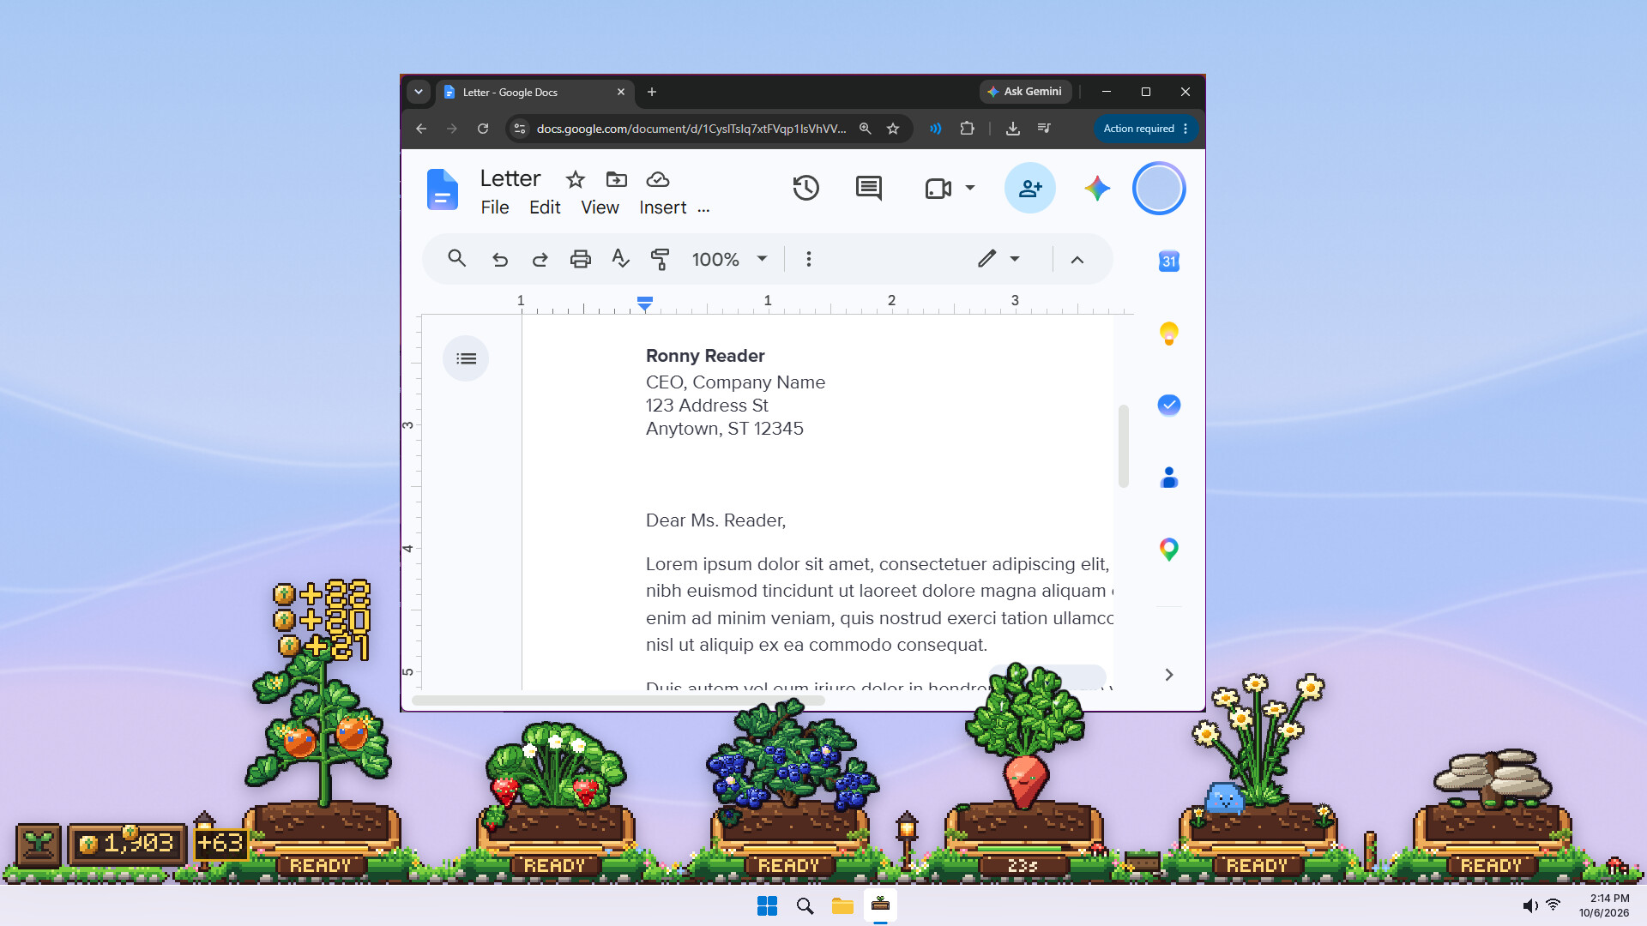Open Google Calendar side panel
The height and width of the screenshot is (926, 1647).
pos(1168,261)
